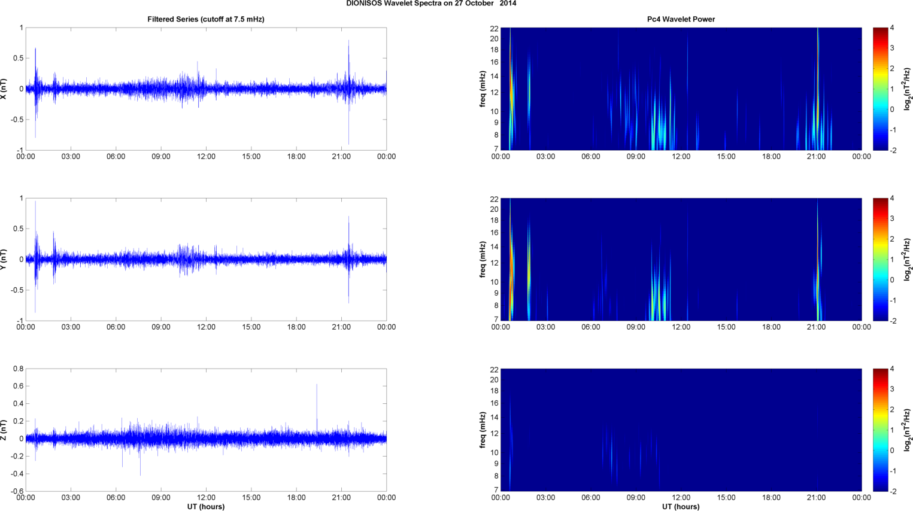Screen dimensions: 913x511
Task: Click the X filtered time series plot
Action: coord(206,89)
